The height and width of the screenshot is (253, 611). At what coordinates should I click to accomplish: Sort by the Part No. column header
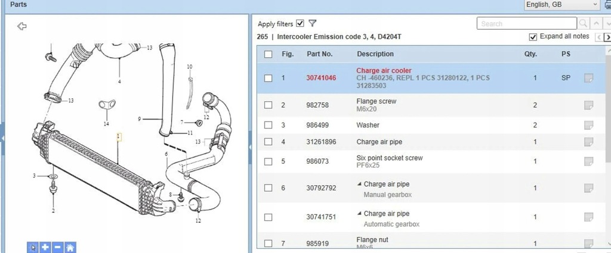[x=320, y=54]
